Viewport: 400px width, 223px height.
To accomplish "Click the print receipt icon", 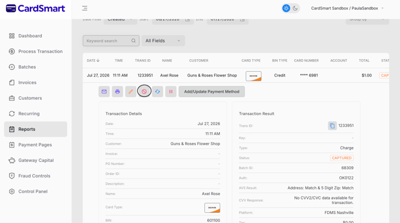I will (118, 91).
